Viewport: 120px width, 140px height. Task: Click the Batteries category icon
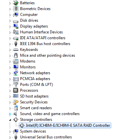pyautogui.click(x=16, y=3)
